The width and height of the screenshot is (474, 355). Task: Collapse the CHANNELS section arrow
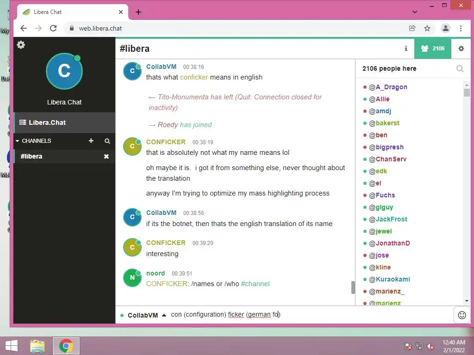click(x=17, y=141)
